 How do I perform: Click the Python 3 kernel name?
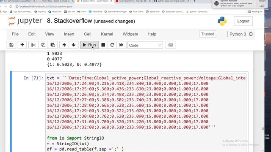[x=238, y=34]
